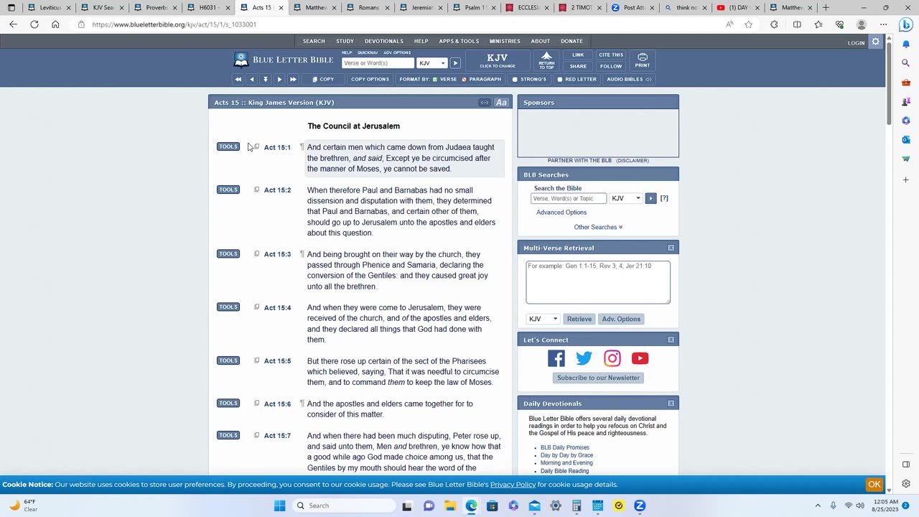Click Subscribe to our Newsletter
The image size is (919, 517).
tap(598, 378)
